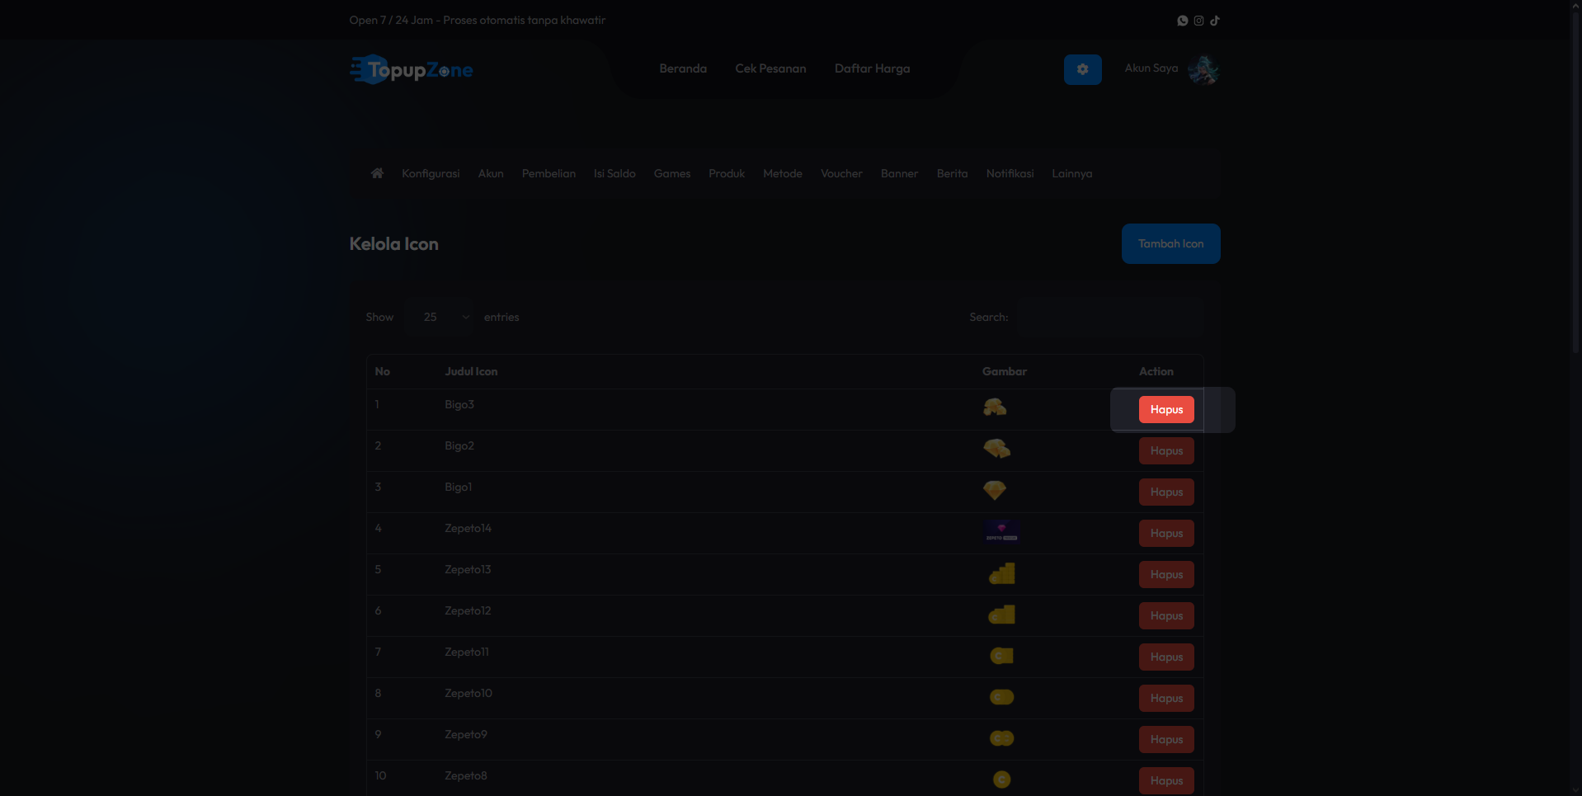Click the TopupZone logo
The height and width of the screenshot is (796, 1582).
411,69
